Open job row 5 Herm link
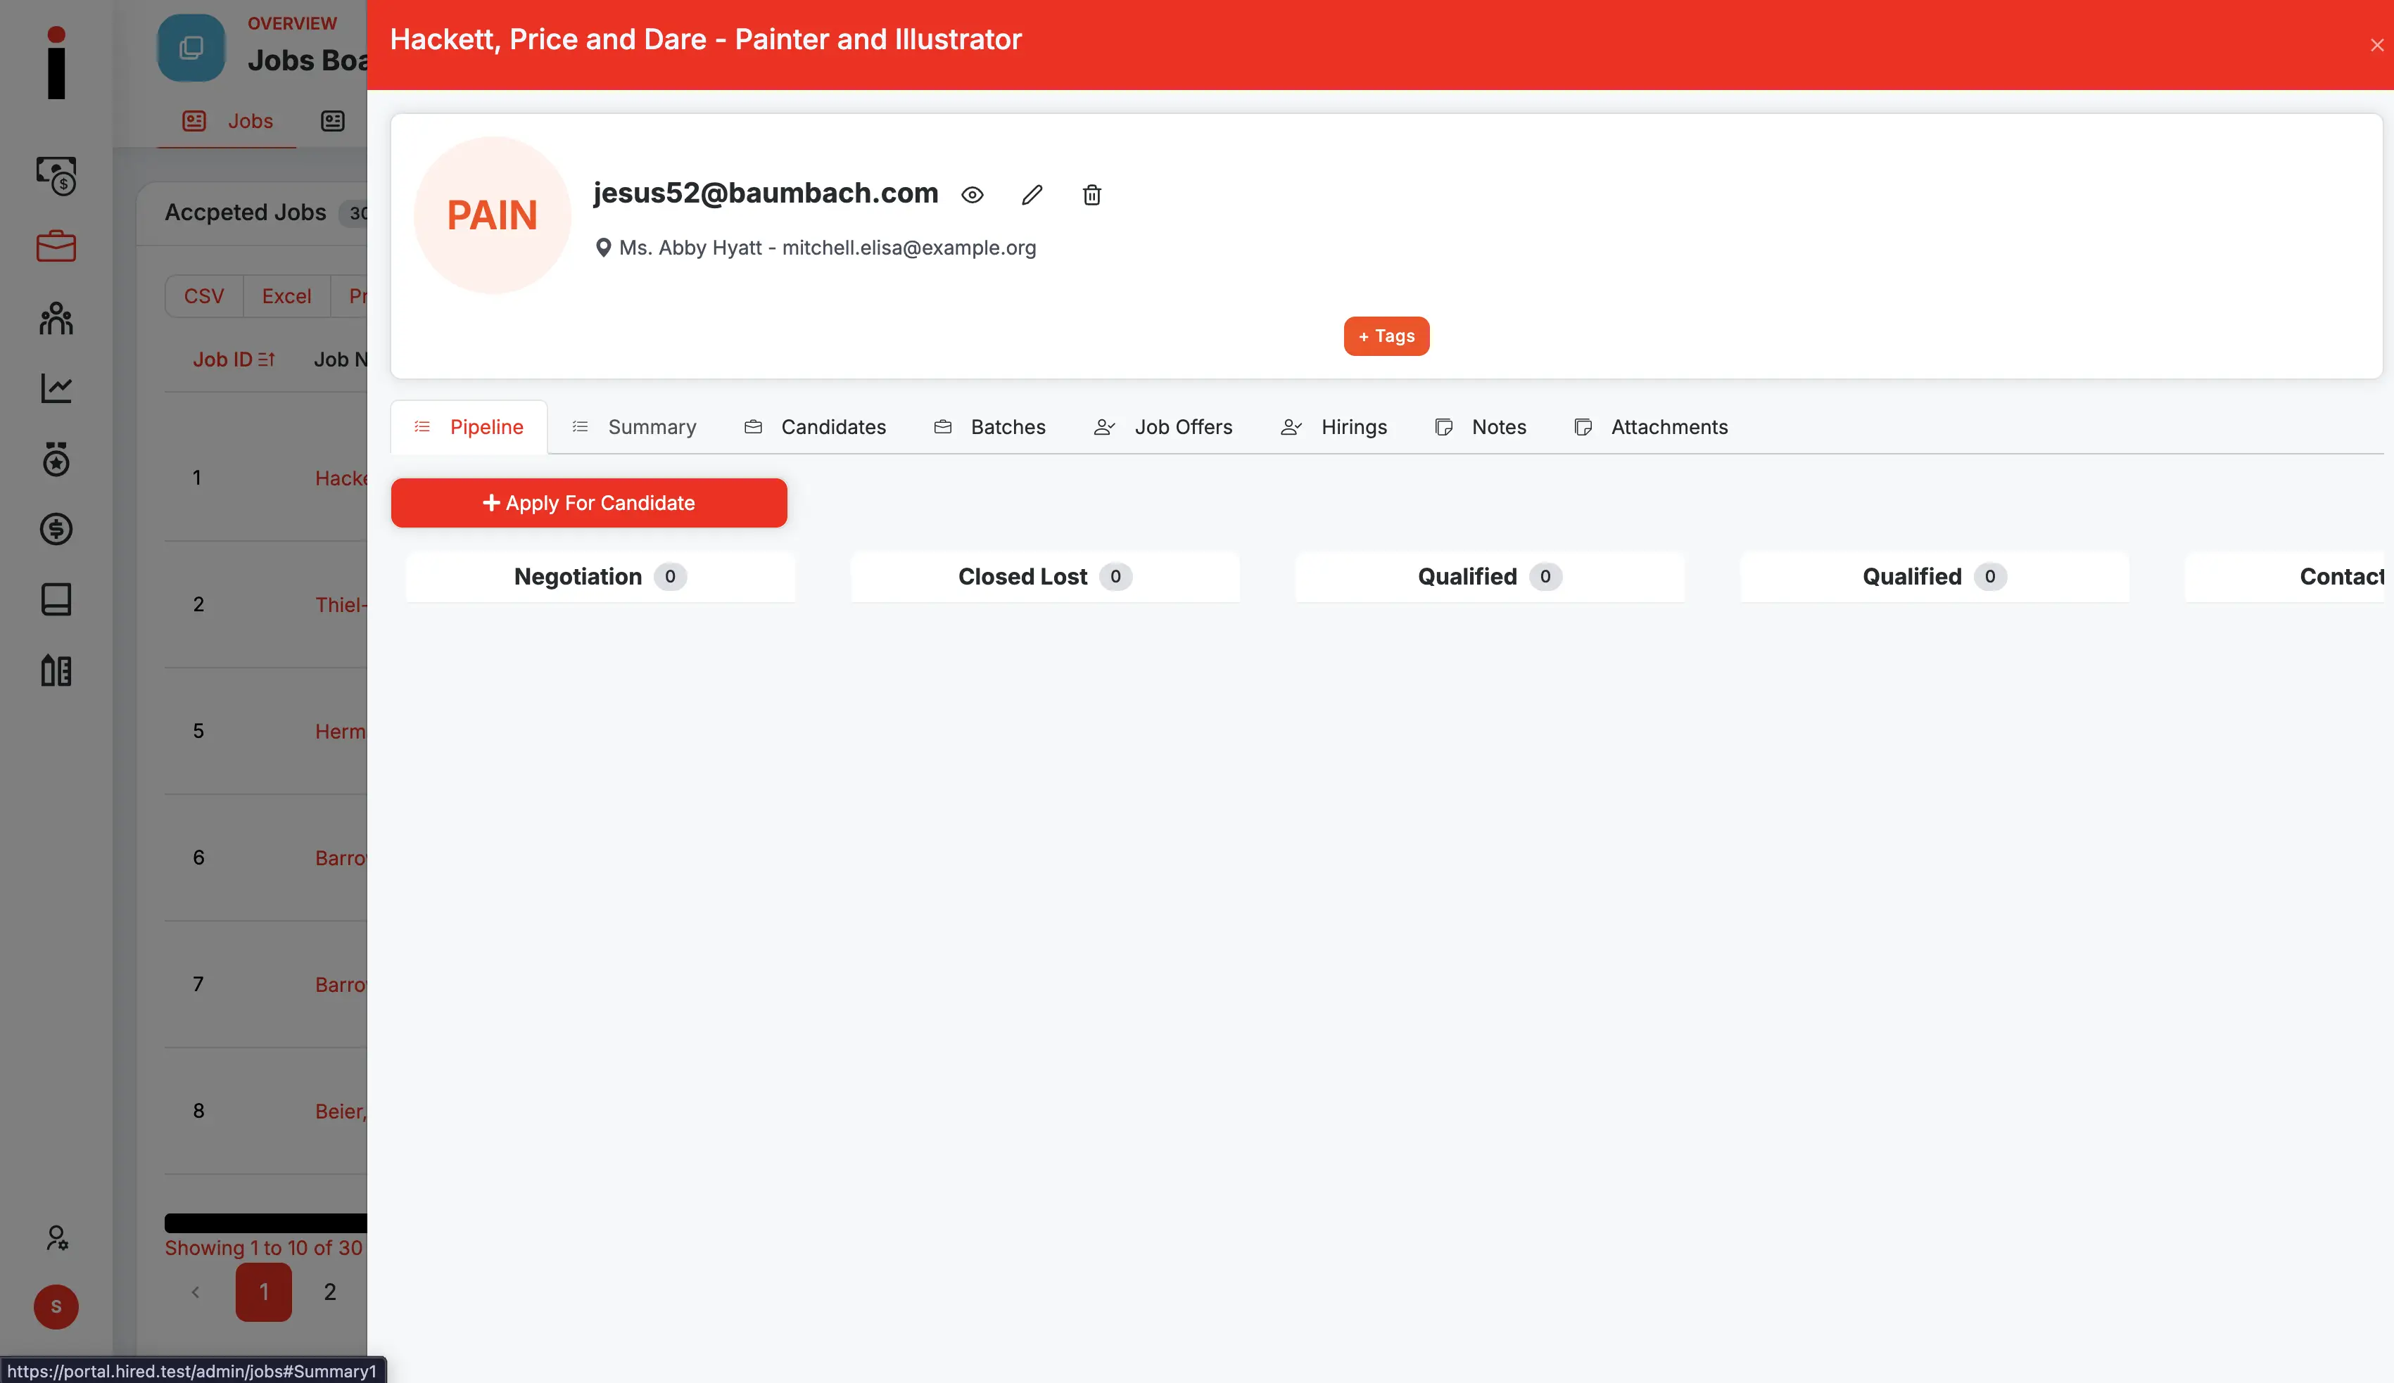The width and height of the screenshot is (2394, 1383). (x=341, y=732)
